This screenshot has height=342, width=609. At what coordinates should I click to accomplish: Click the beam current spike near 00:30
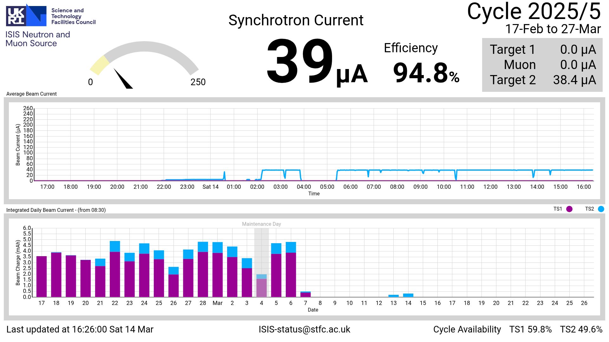(224, 174)
